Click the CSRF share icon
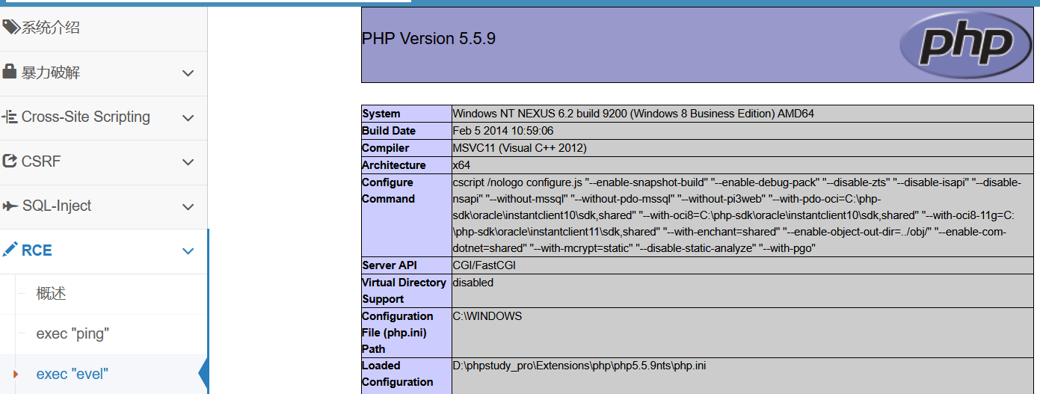 (10, 161)
